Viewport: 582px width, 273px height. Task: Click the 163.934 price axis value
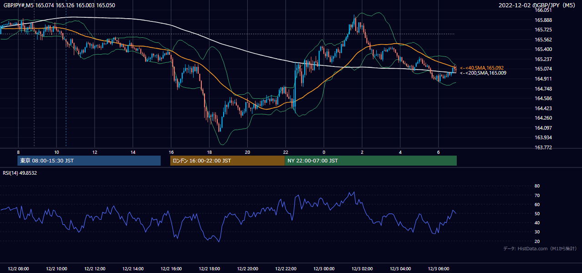pyautogui.click(x=543, y=137)
